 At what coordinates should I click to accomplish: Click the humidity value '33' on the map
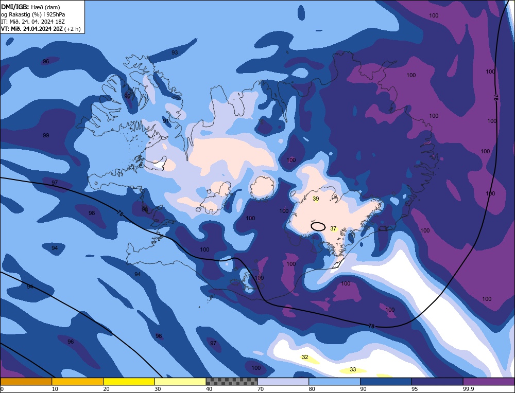click(353, 369)
